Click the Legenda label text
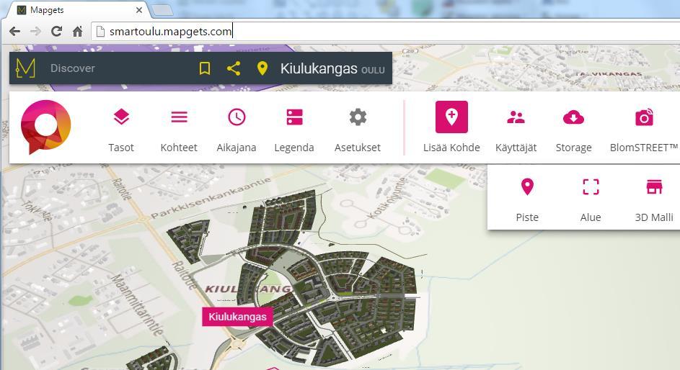 tap(294, 148)
